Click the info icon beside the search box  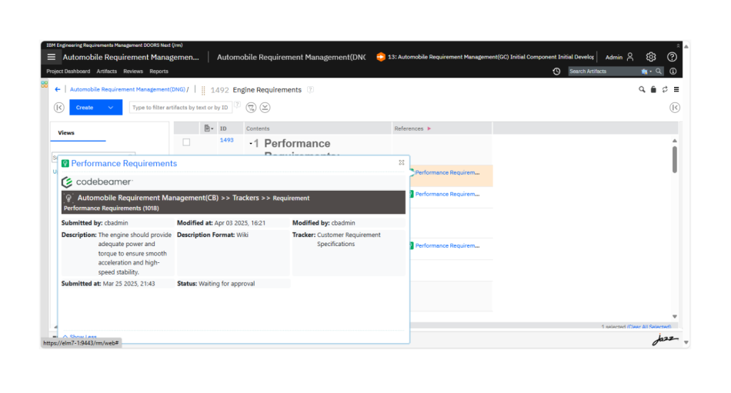(x=673, y=72)
